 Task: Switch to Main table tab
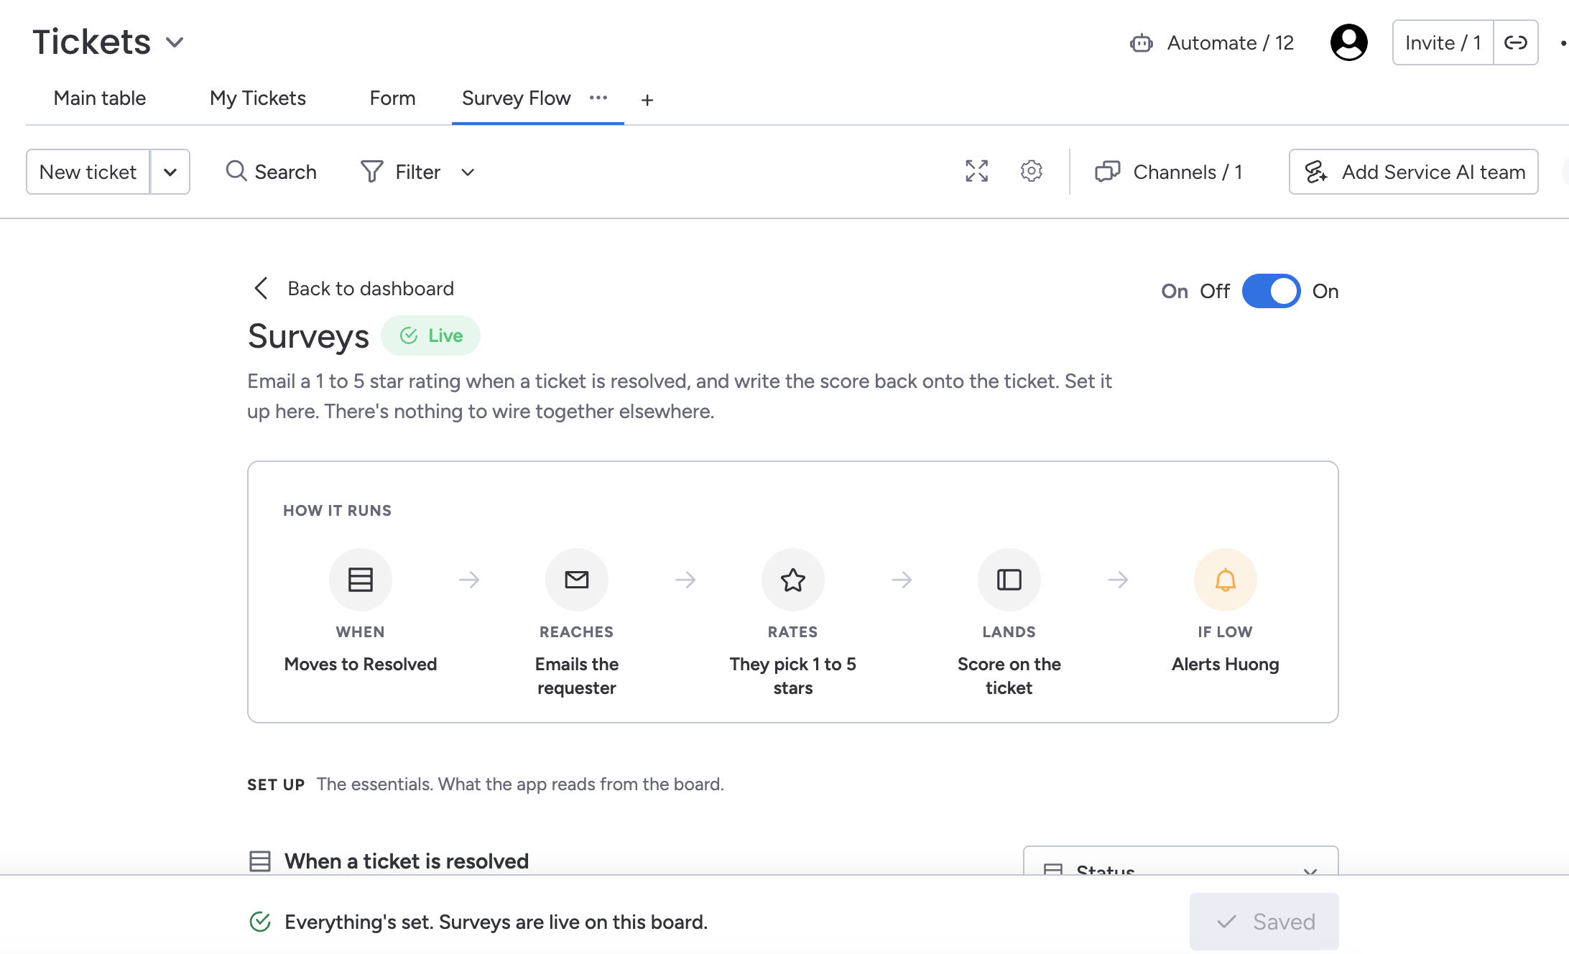click(100, 98)
